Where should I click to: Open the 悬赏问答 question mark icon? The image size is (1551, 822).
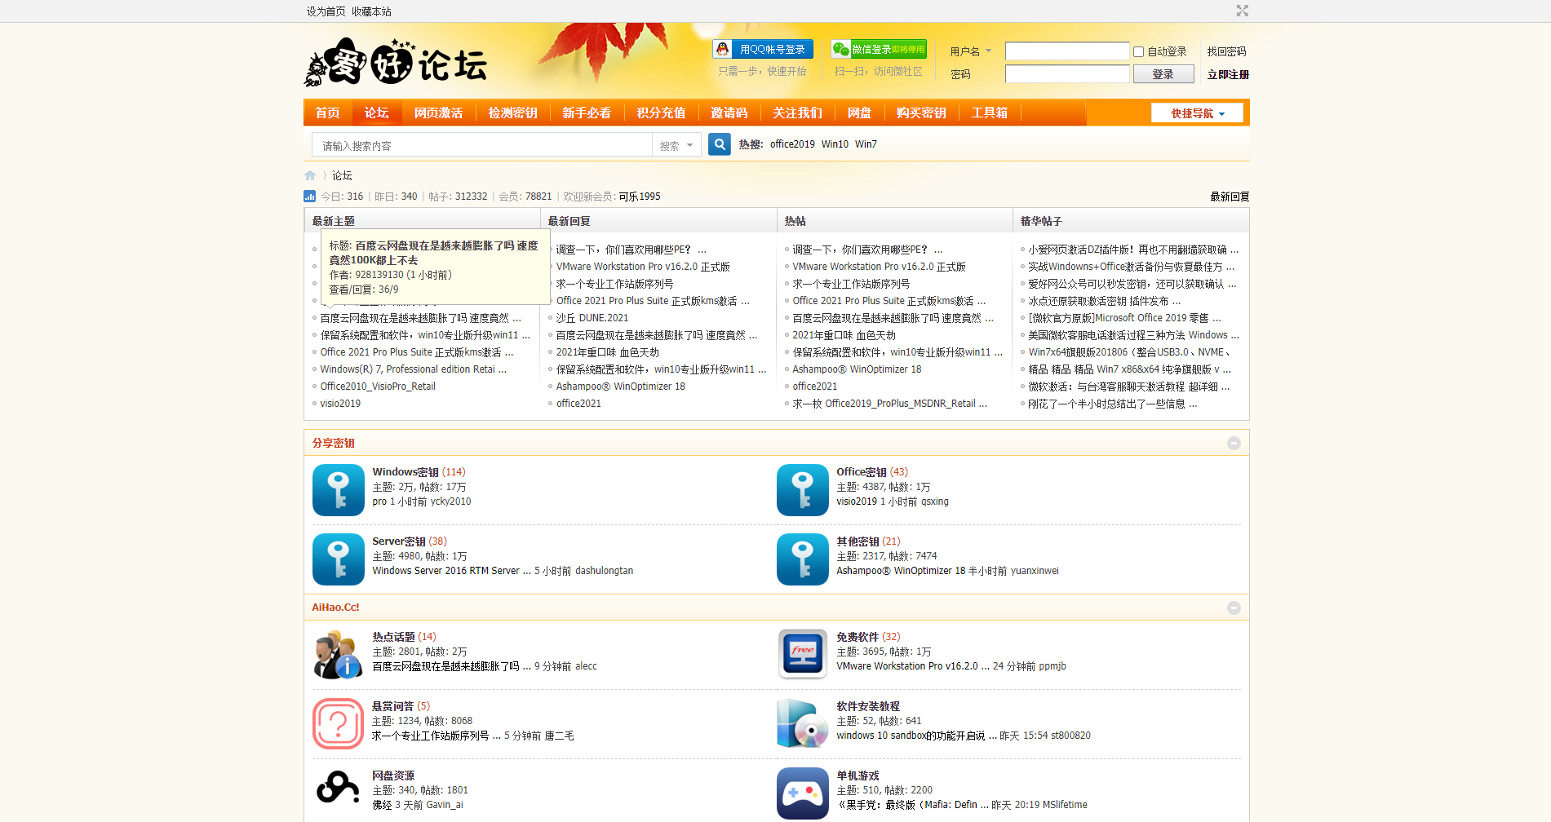point(339,723)
